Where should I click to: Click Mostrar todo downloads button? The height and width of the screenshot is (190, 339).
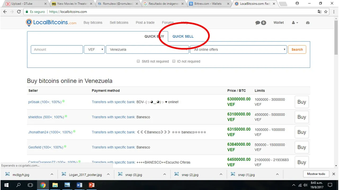tap(316, 174)
